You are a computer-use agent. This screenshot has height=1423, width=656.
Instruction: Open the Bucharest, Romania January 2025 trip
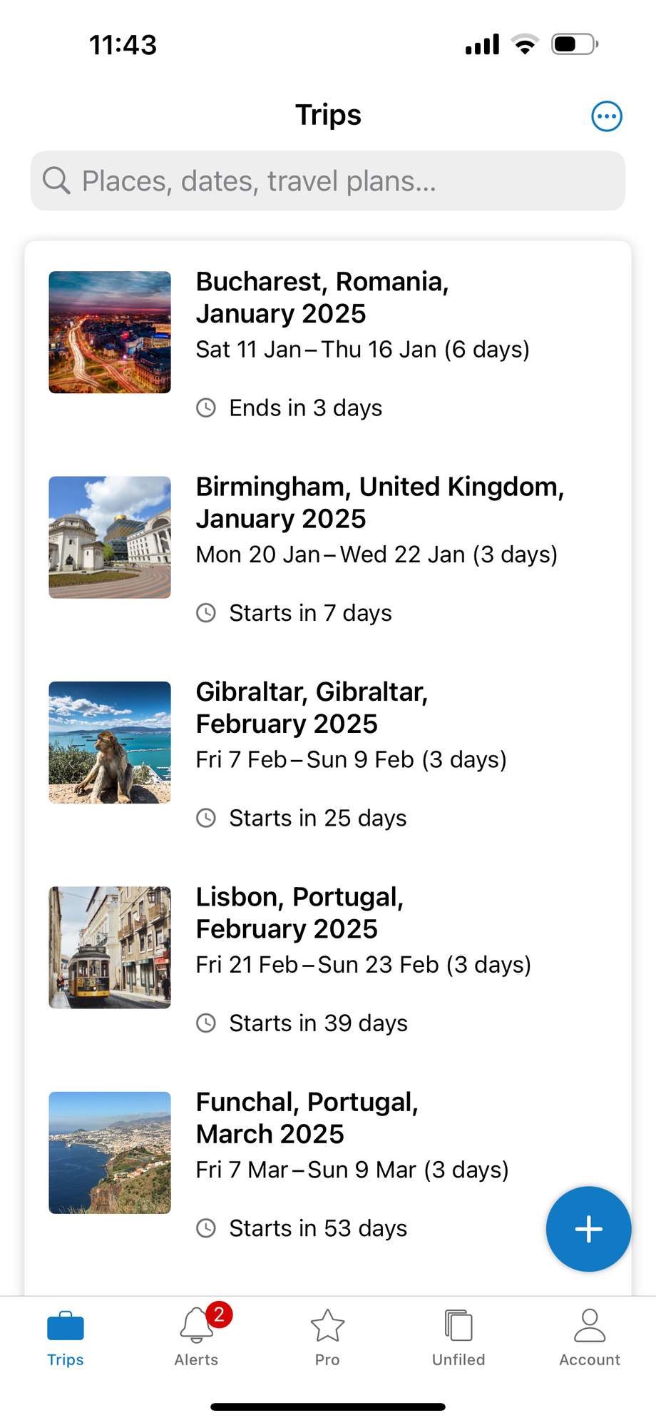click(322, 298)
